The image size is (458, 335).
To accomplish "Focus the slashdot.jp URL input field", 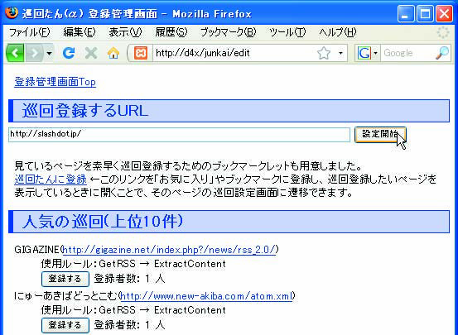I will tap(180, 135).
